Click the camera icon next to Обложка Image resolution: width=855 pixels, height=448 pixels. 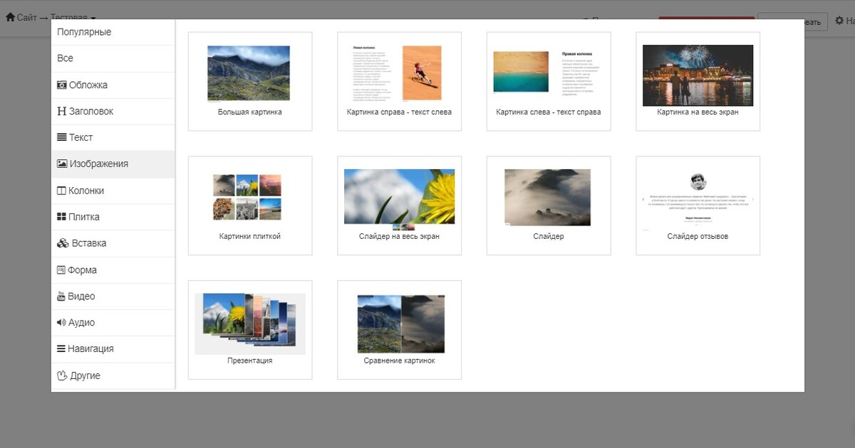(62, 85)
